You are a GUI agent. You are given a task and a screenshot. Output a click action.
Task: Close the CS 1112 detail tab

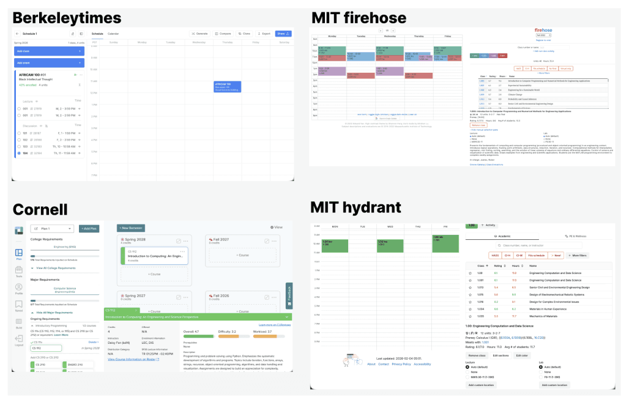136,310
